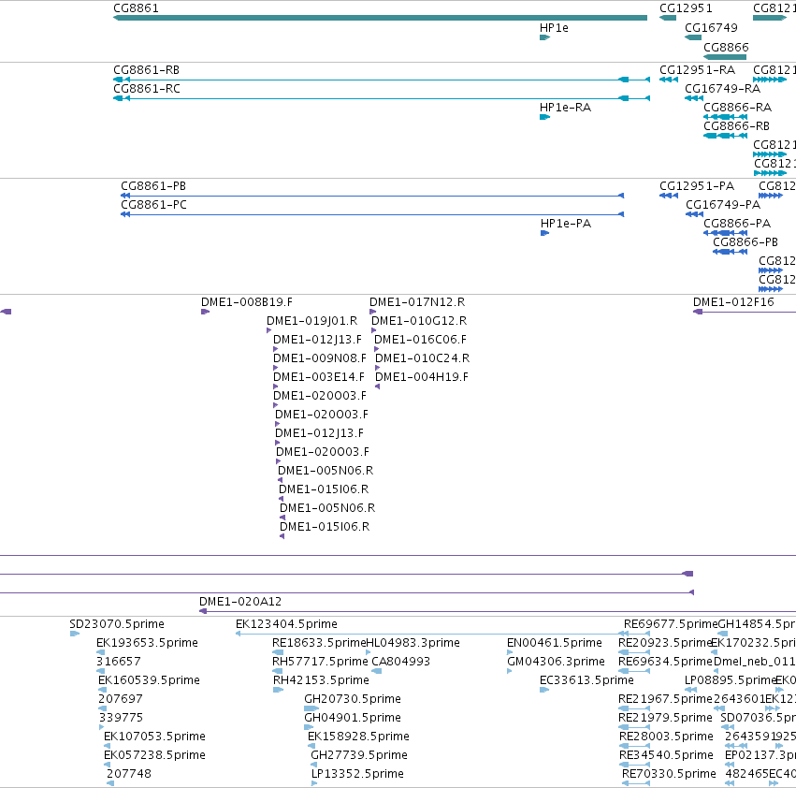Image resolution: width=796 pixels, height=788 pixels.
Task: Click the HP1e-RA transcript label
Action: (566, 108)
